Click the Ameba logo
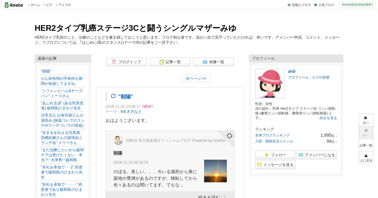The height and width of the screenshot is (198, 378). point(14,5)
